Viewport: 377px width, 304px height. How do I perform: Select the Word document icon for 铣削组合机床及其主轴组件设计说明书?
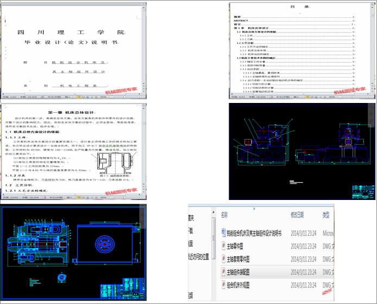click(x=223, y=233)
